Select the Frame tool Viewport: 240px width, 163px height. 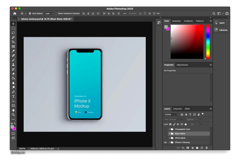pos(13,47)
